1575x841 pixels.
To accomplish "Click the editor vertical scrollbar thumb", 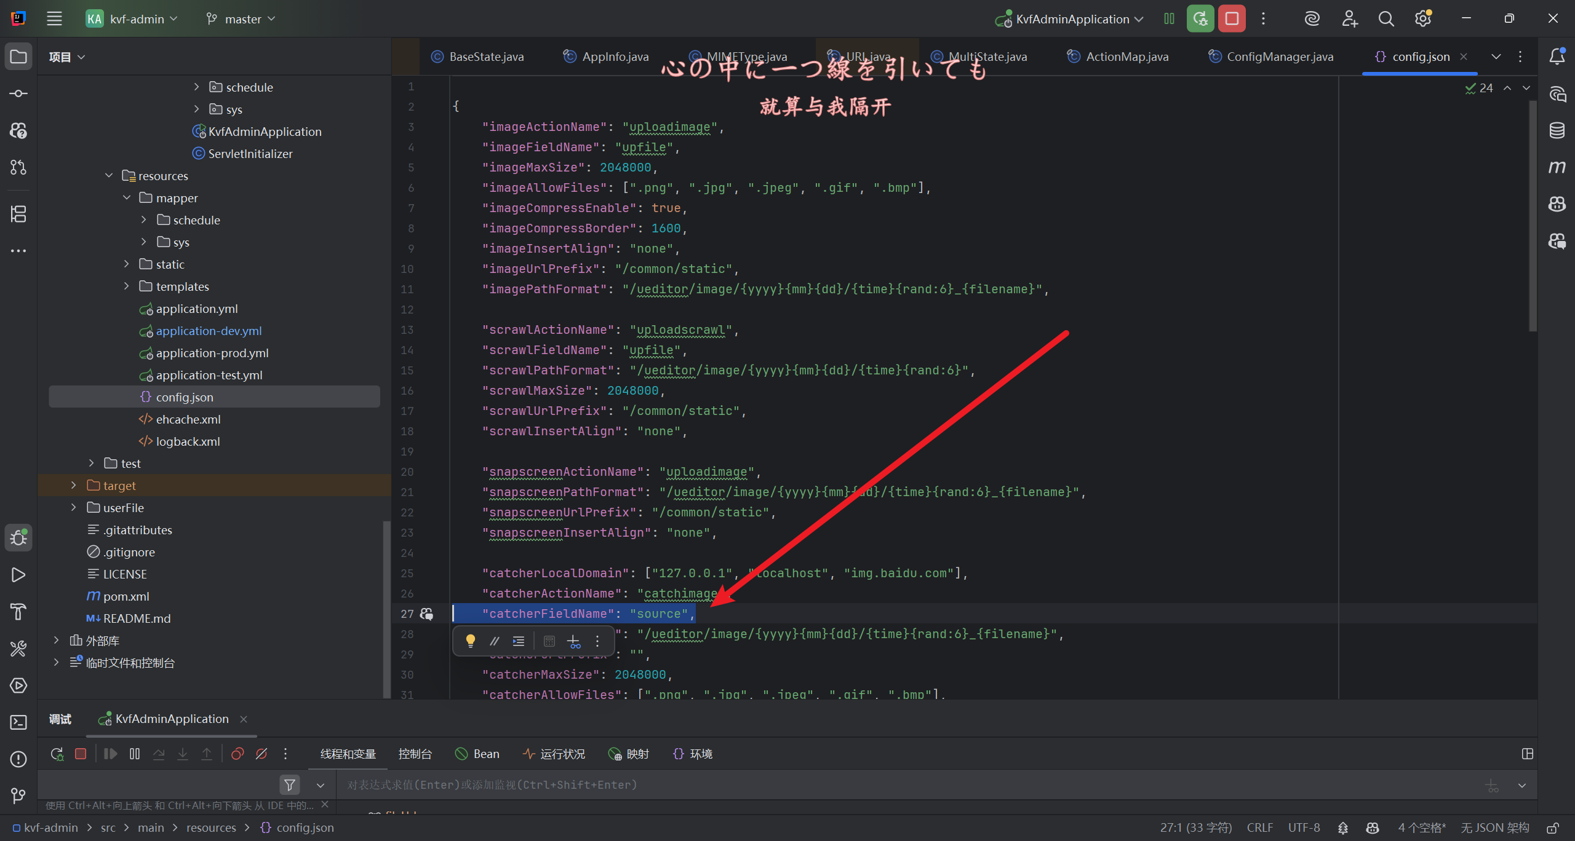I will tap(1533, 215).
